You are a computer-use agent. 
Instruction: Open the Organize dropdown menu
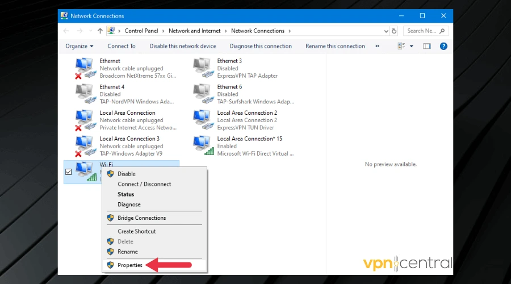pos(79,46)
